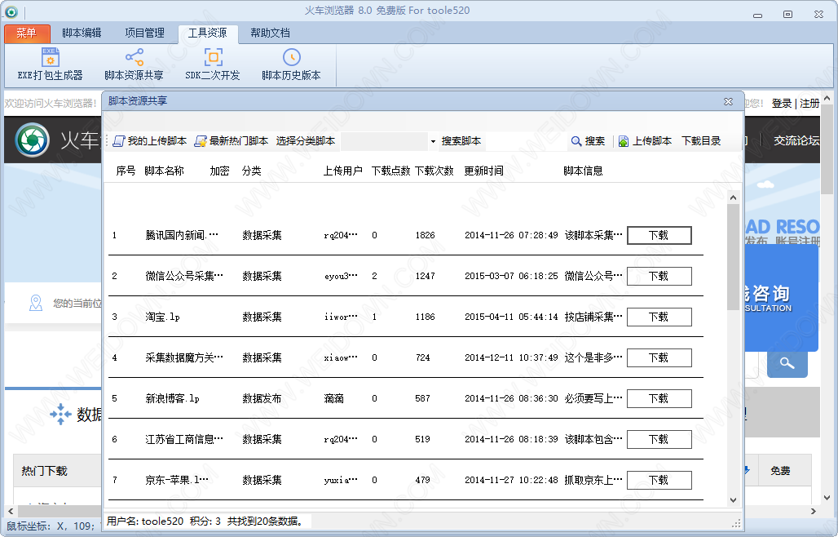Click the app logo in title bar
Image resolution: width=838 pixels, height=537 pixels.
pyautogui.click(x=11, y=11)
